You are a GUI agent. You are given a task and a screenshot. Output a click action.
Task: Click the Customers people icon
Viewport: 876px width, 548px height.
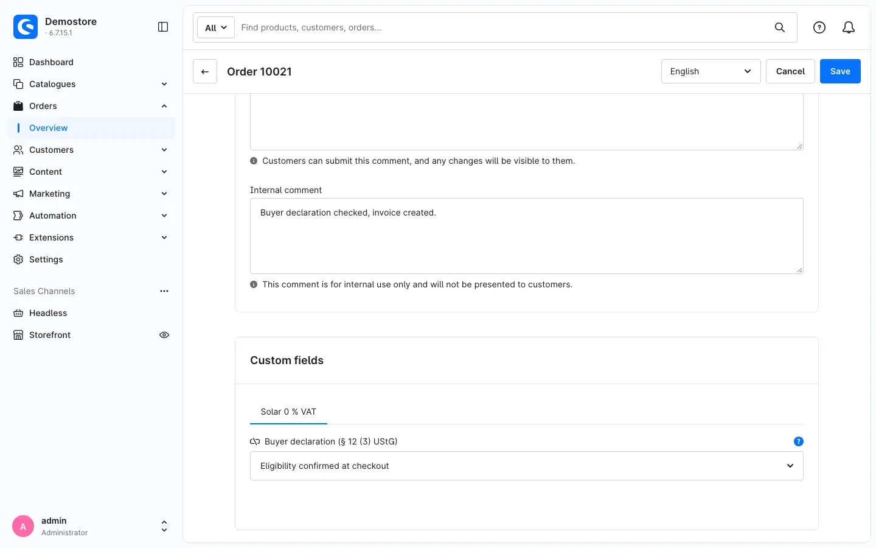coord(18,150)
